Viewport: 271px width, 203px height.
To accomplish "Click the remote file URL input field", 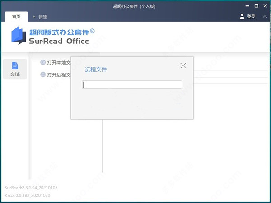I will (132, 85).
